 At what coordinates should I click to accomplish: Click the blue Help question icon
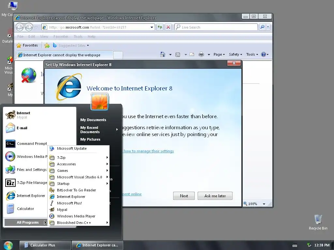pyautogui.click(x=264, y=54)
